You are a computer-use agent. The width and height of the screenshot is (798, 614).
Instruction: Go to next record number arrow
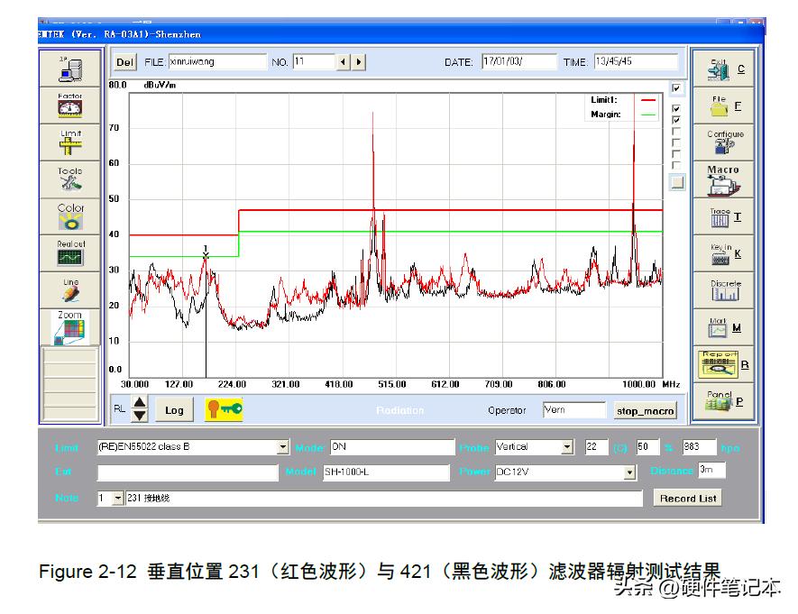(x=359, y=62)
